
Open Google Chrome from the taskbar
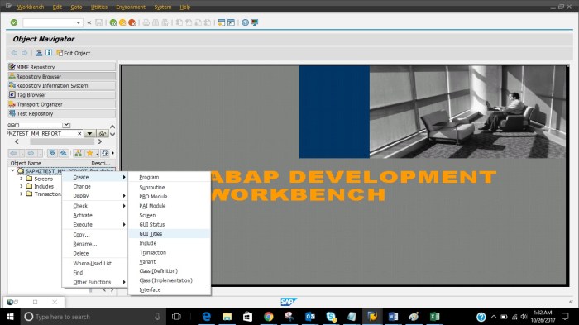[269, 317]
